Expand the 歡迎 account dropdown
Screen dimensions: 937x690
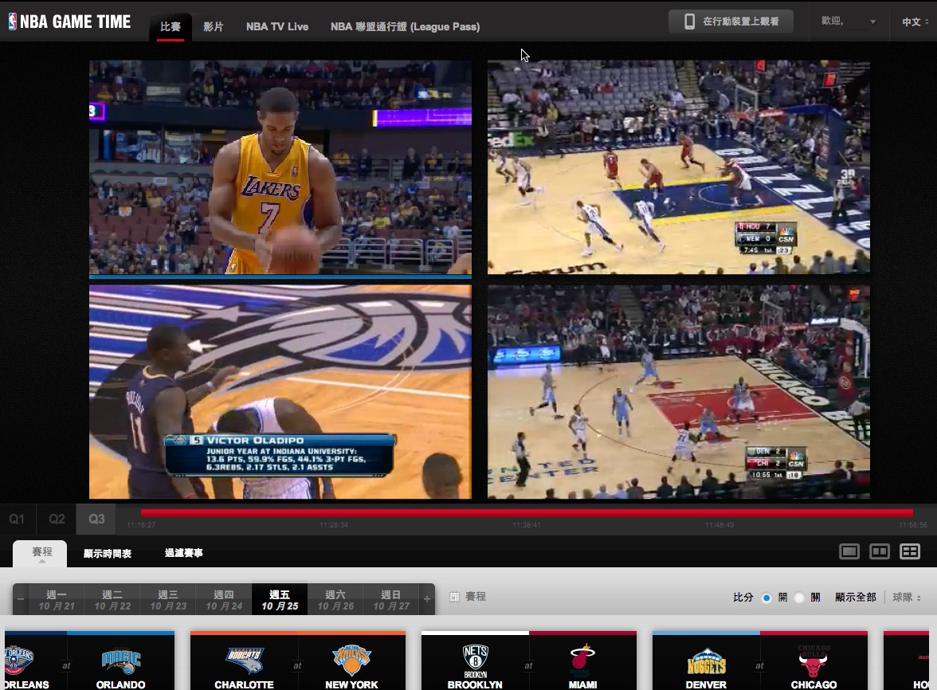click(x=849, y=22)
